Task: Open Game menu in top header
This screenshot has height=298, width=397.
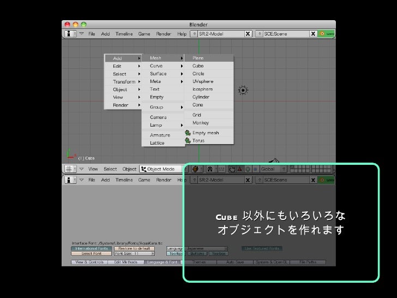Action: click(145, 34)
